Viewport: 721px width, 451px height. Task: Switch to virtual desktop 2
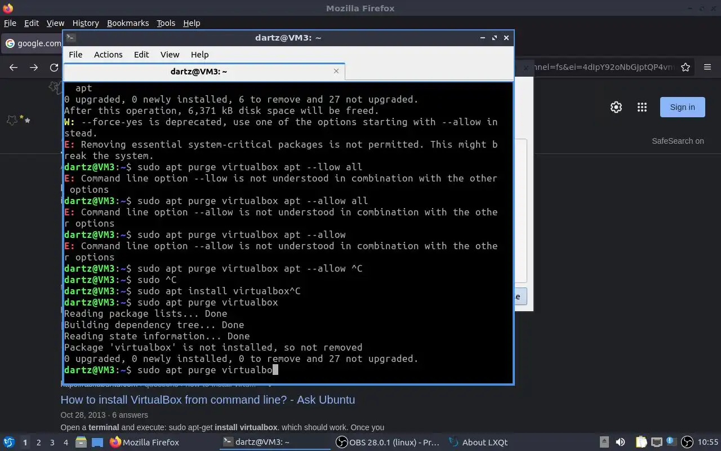point(39,443)
